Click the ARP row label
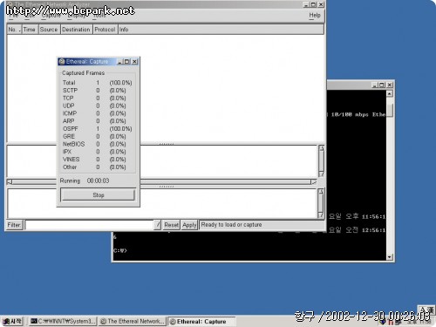This screenshot has height=327, width=436. (69, 121)
